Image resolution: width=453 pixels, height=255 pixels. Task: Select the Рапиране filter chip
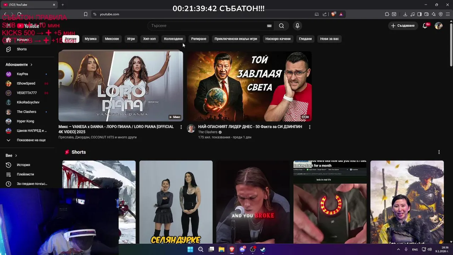(x=199, y=39)
